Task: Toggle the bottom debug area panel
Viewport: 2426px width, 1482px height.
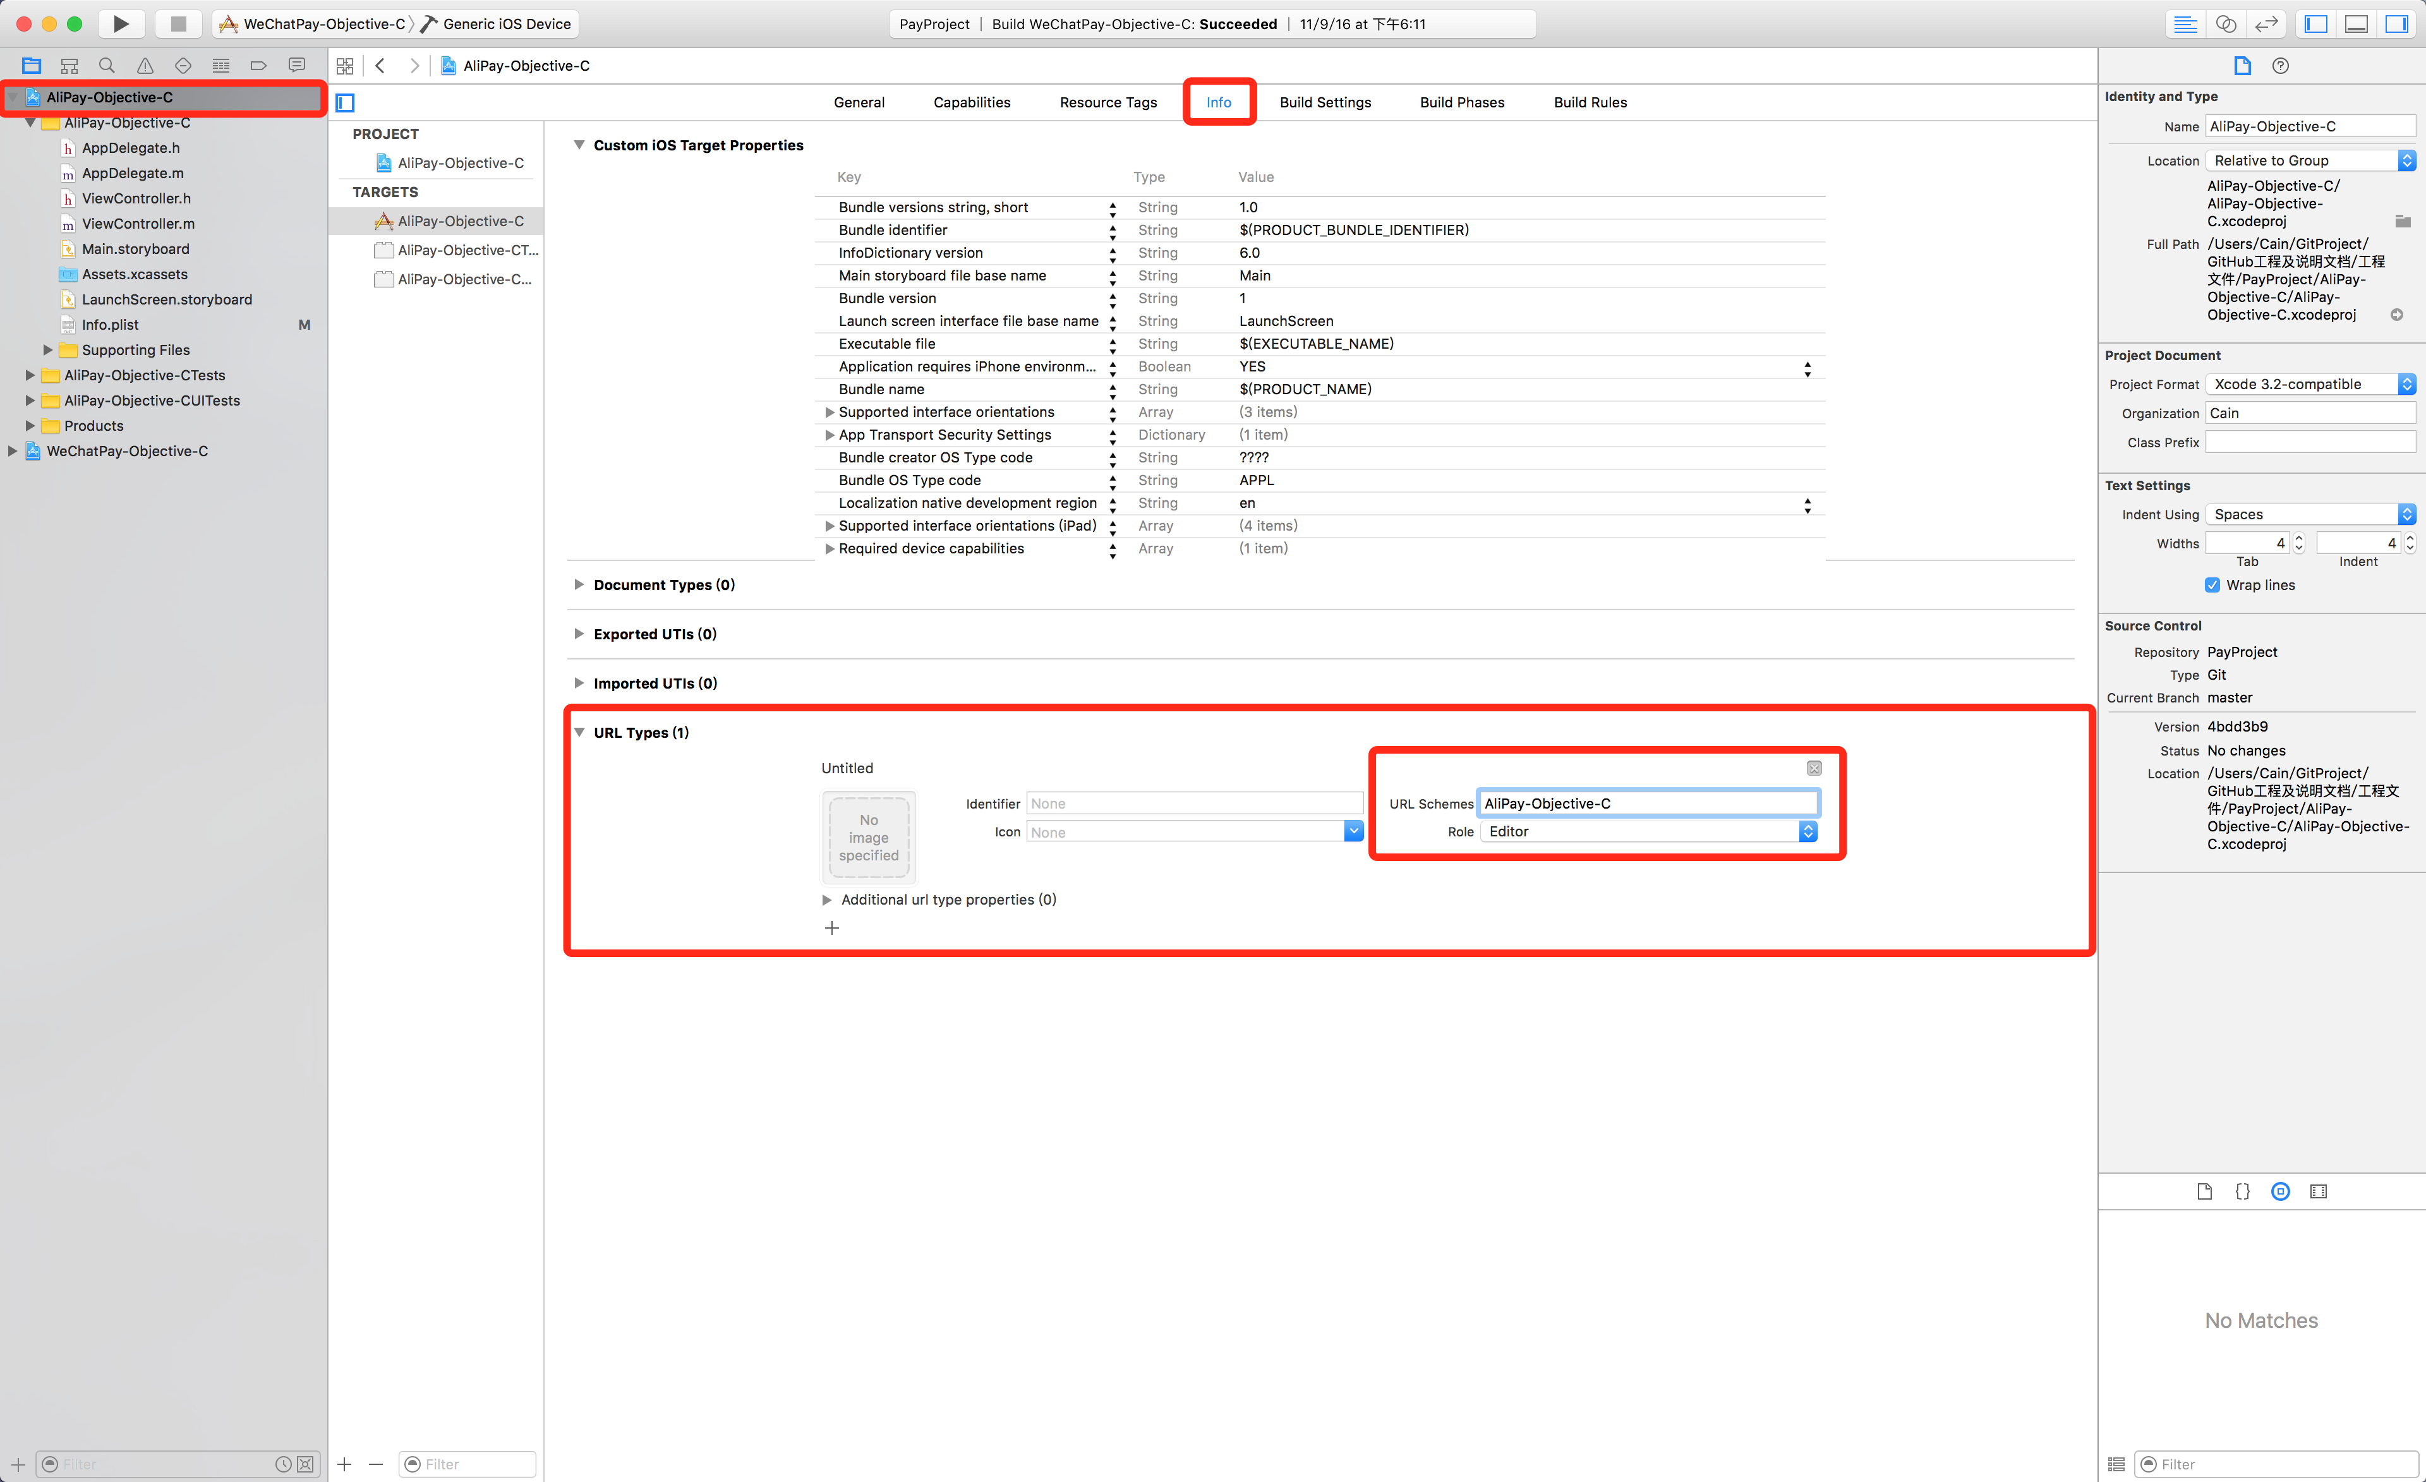Action: pyautogui.click(x=2356, y=23)
